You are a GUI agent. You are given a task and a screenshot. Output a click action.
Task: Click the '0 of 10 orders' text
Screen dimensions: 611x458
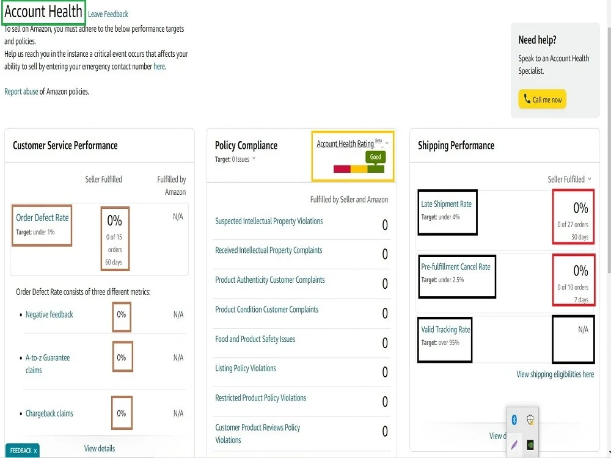point(573,287)
